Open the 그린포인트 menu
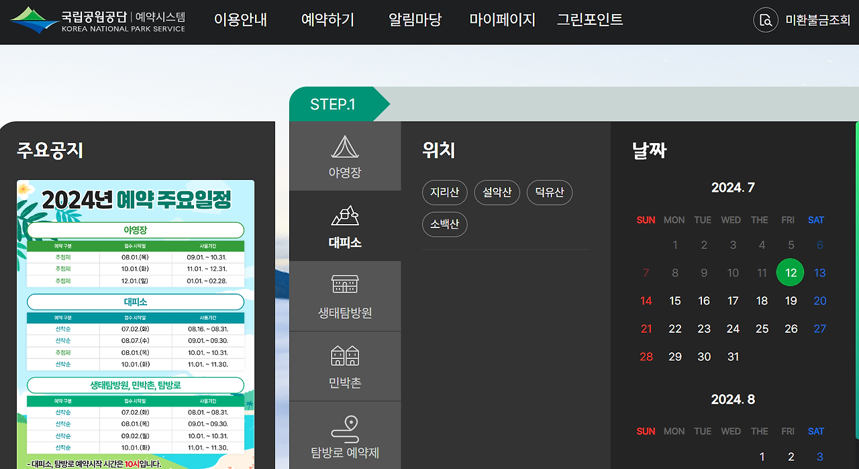Image resolution: width=859 pixels, height=469 pixels. click(x=589, y=20)
